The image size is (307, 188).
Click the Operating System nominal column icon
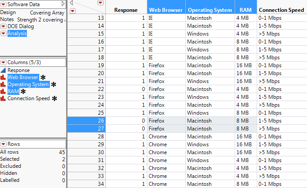(x=4, y=84)
